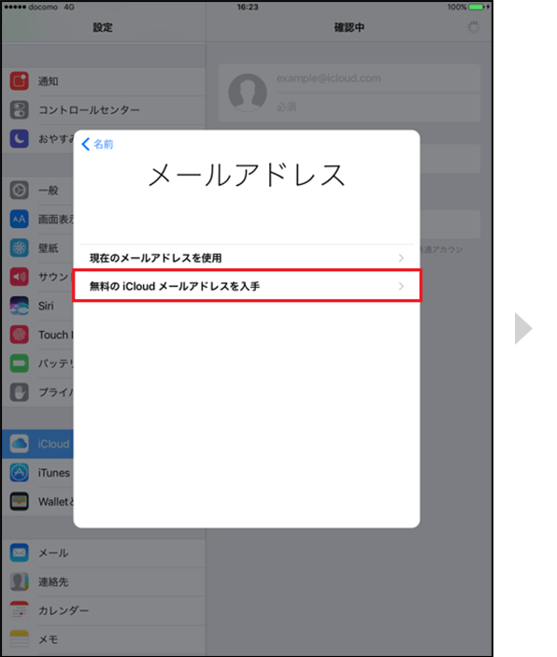Open the iTunes App Store icon
This screenshot has height=657, width=557.
pos(20,473)
